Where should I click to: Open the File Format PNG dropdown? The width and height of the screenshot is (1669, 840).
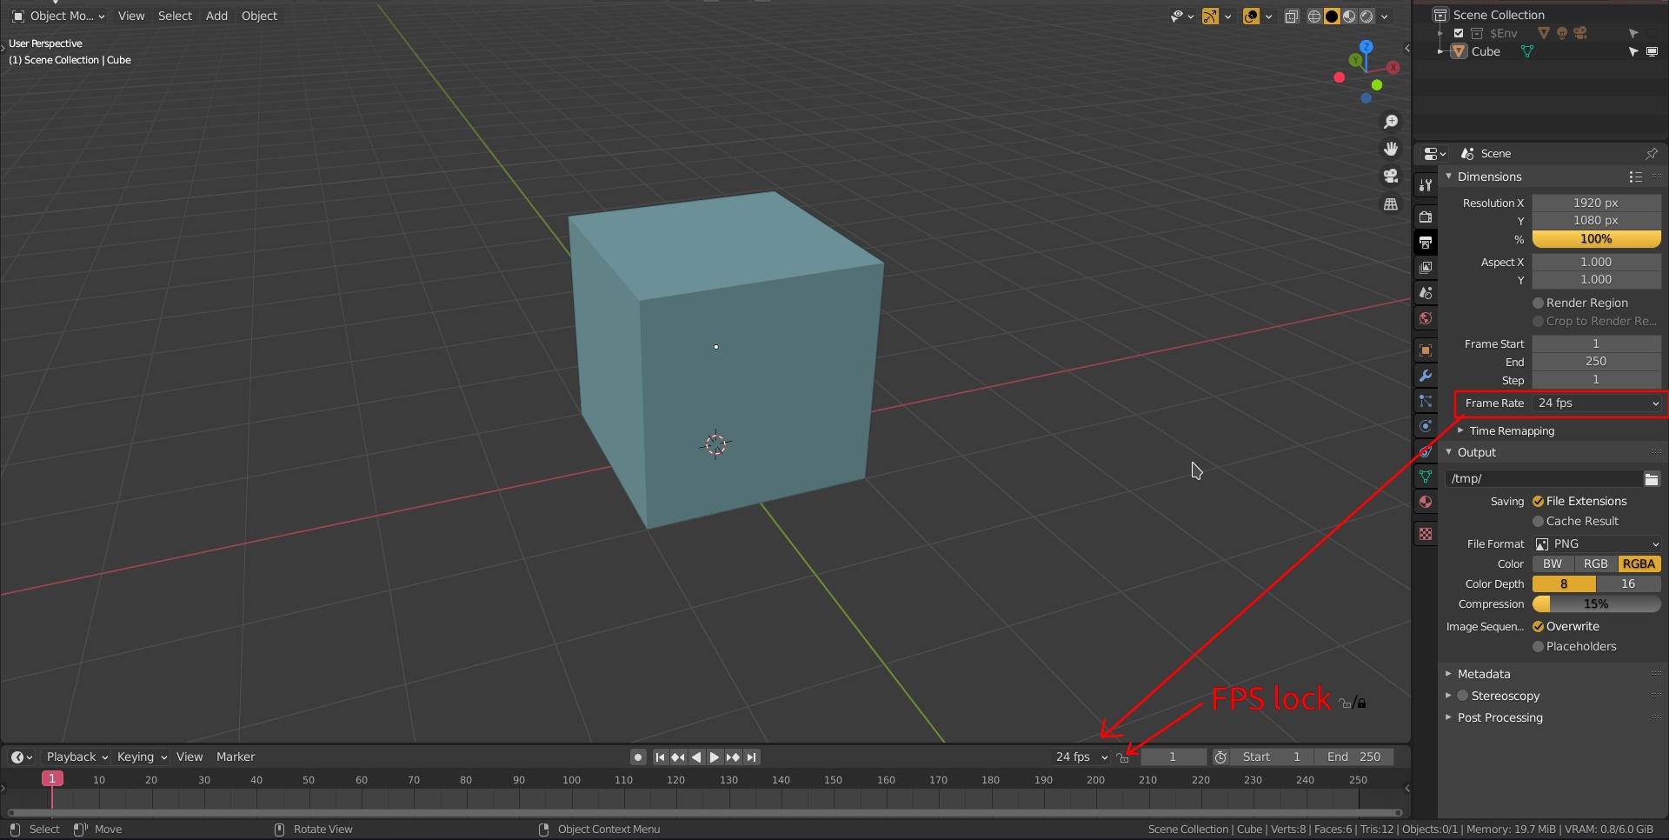point(1598,544)
